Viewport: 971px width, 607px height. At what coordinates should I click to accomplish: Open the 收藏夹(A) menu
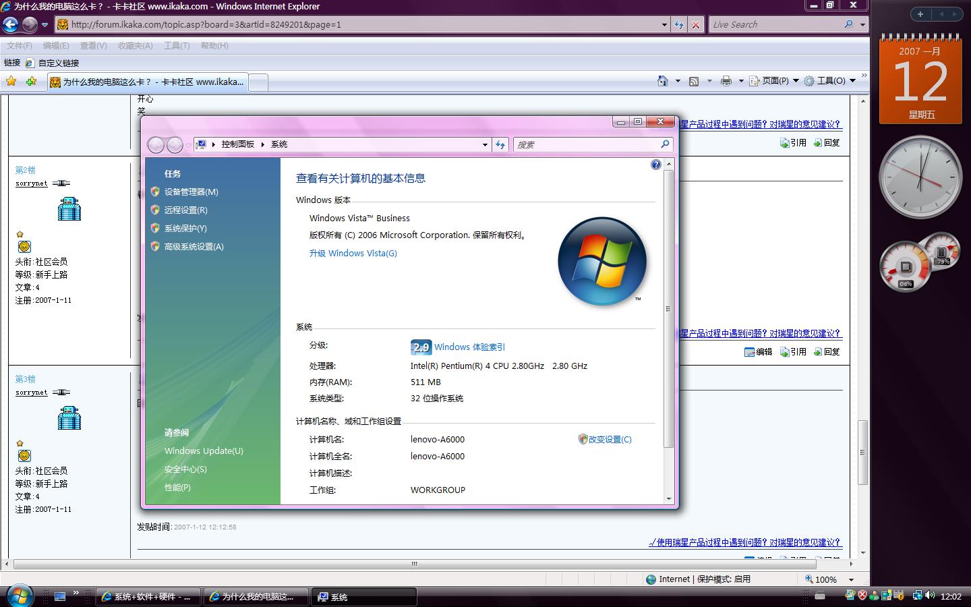pos(136,46)
